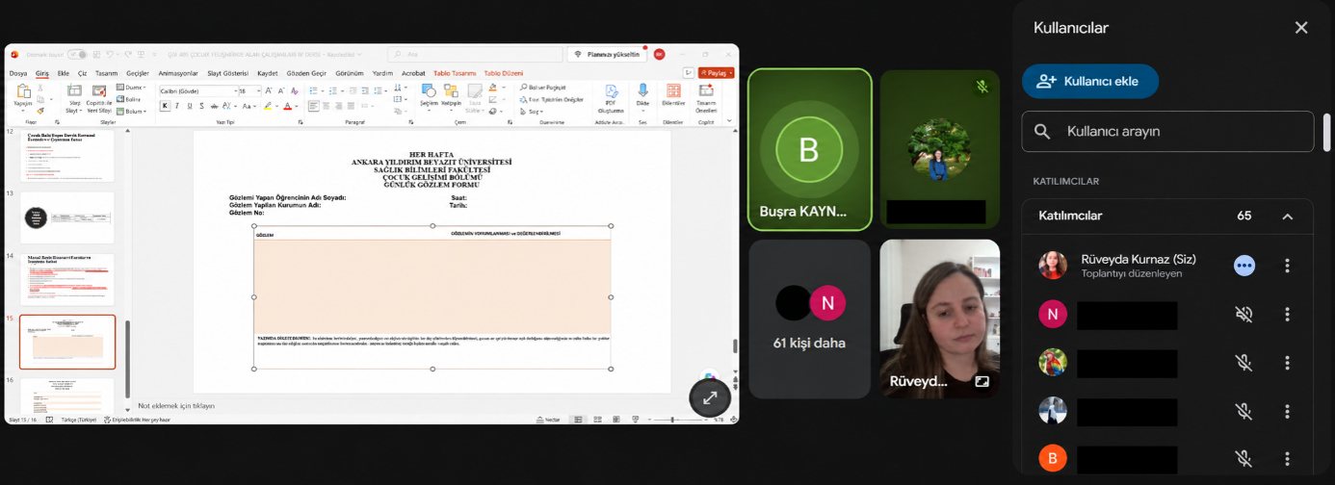The height and width of the screenshot is (485, 1335).
Task: Set center alignment for paragraph
Action: coord(326,106)
